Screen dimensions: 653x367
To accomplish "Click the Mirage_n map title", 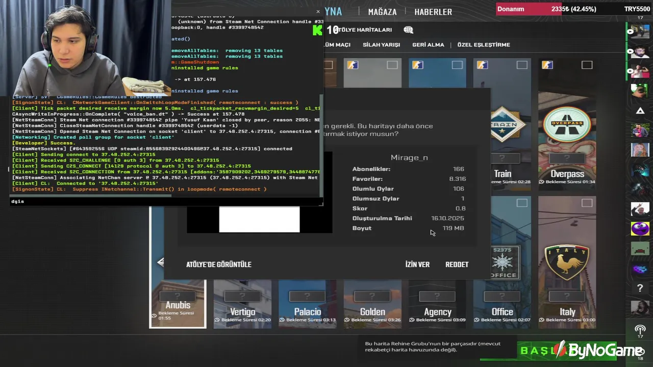I will click(409, 158).
